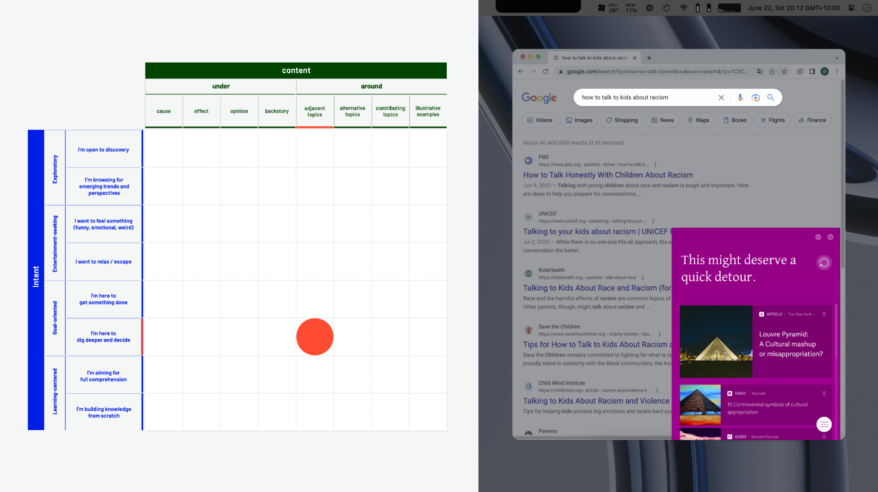The height and width of the screenshot is (492, 878).
Task: Open Child Mind Institute result options dots
Action: pos(657,390)
